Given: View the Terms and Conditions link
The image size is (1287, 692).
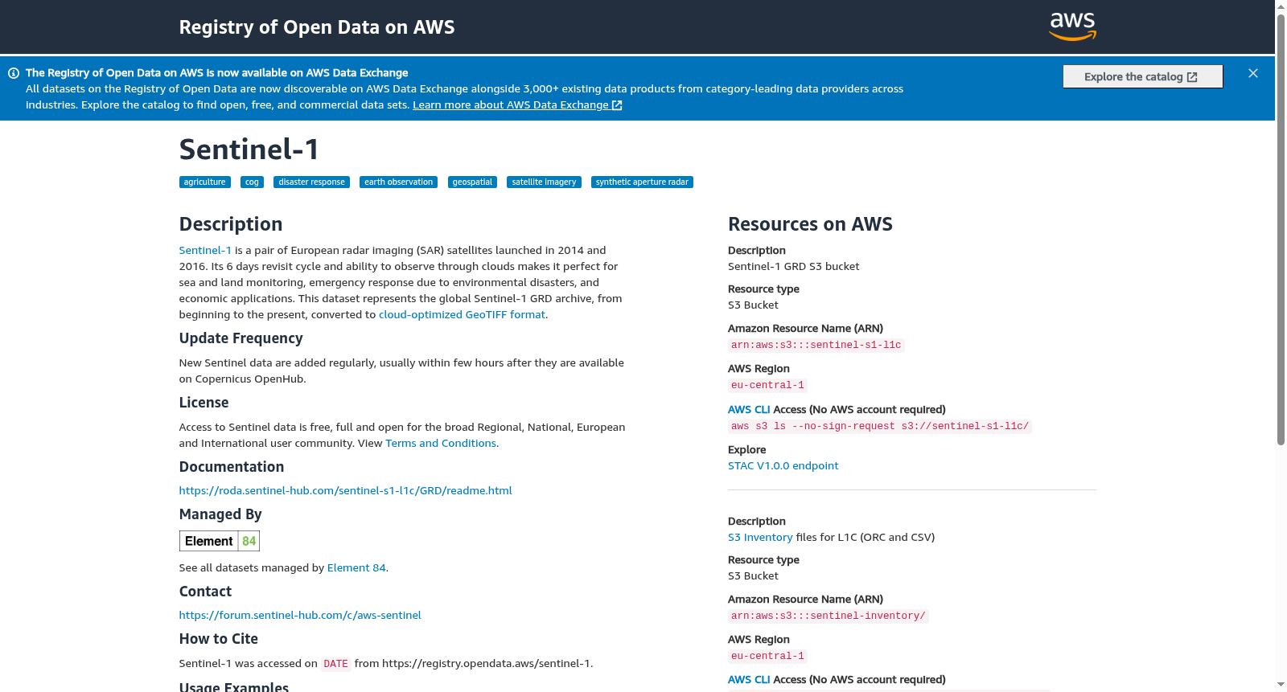Looking at the screenshot, I should pyautogui.click(x=441, y=444).
